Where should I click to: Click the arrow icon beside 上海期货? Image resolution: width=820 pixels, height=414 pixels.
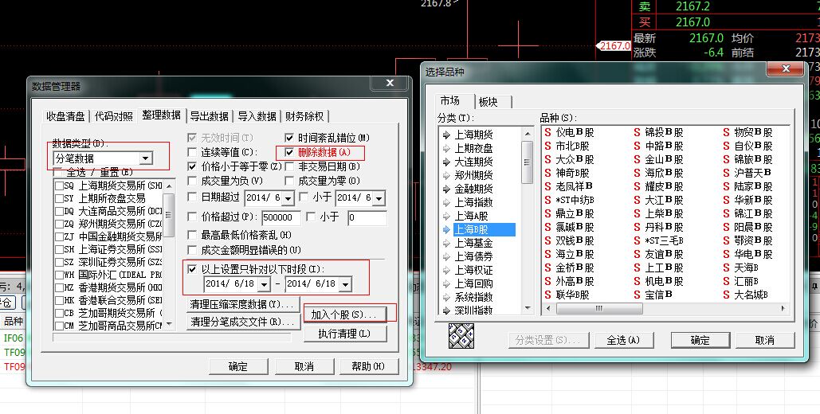(x=446, y=135)
